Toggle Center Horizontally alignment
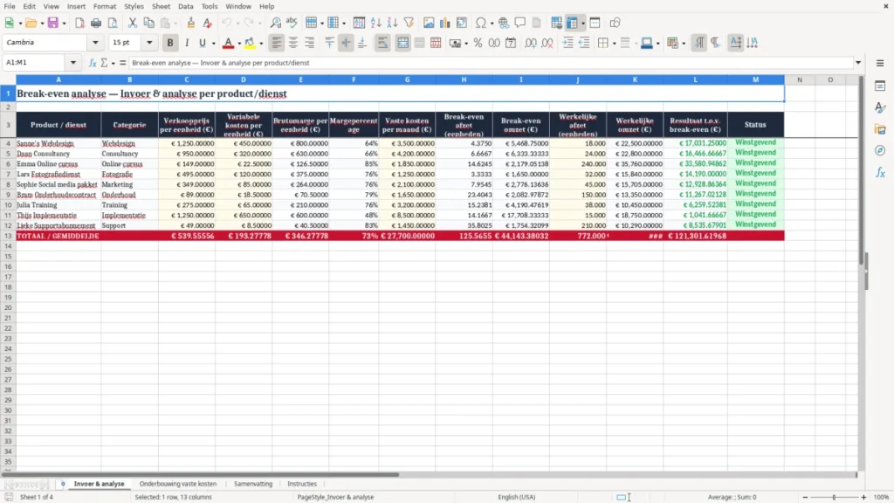 pyautogui.click(x=293, y=43)
